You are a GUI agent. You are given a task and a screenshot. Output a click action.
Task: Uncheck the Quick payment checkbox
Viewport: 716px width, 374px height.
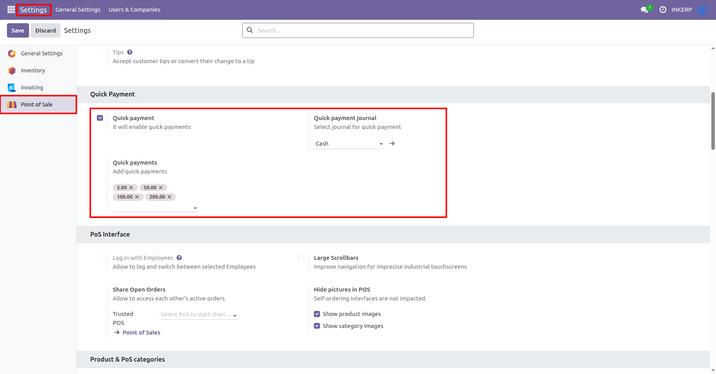(x=100, y=118)
